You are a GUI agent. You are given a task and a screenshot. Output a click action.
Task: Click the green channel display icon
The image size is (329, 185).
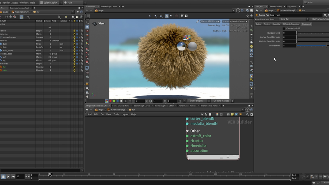(x=114, y=101)
